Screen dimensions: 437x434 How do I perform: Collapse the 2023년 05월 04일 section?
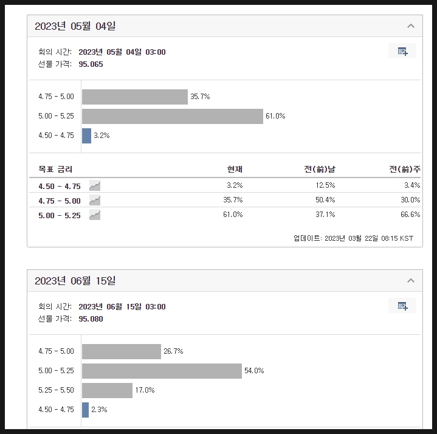coord(410,26)
